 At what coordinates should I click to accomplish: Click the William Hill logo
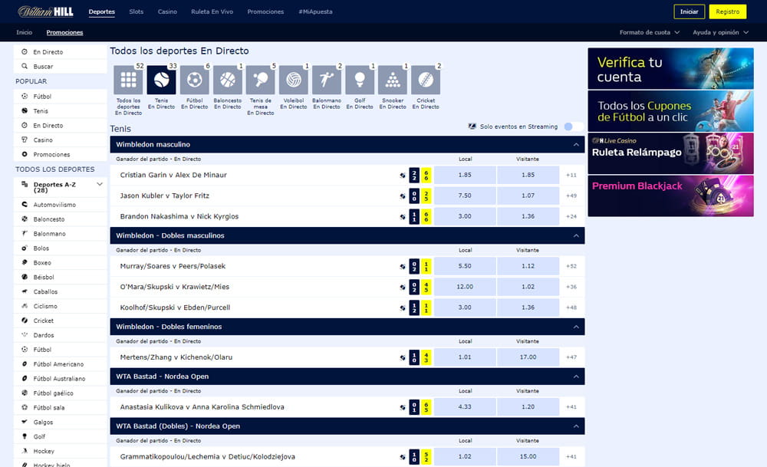click(45, 12)
